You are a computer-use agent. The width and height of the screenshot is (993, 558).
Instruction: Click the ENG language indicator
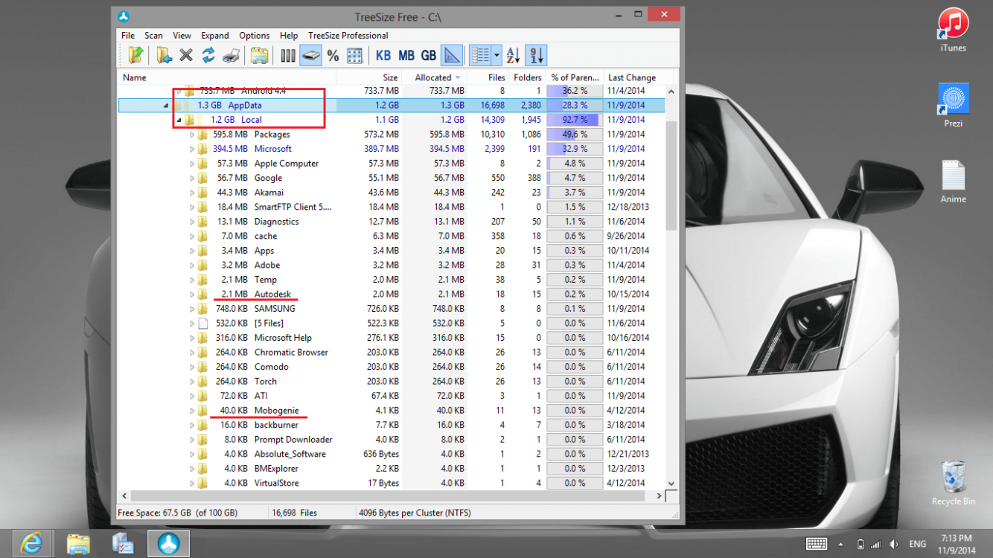coord(918,545)
